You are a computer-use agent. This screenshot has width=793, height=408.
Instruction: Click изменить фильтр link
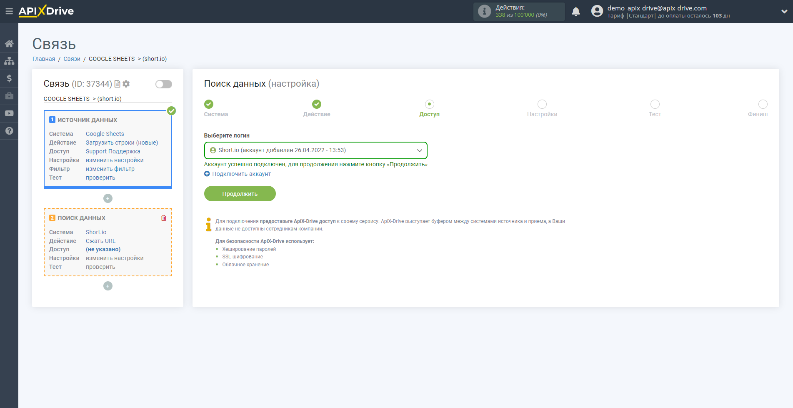click(110, 169)
